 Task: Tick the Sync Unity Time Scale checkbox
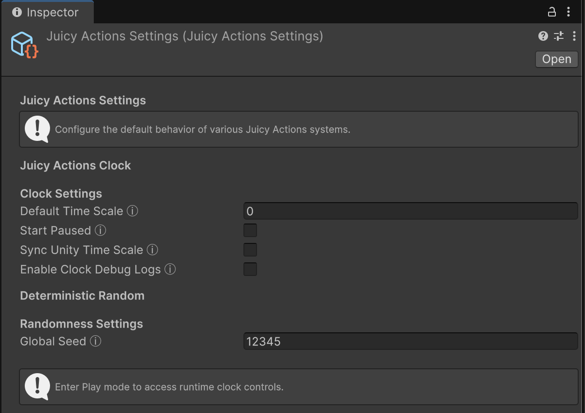pyautogui.click(x=250, y=250)
